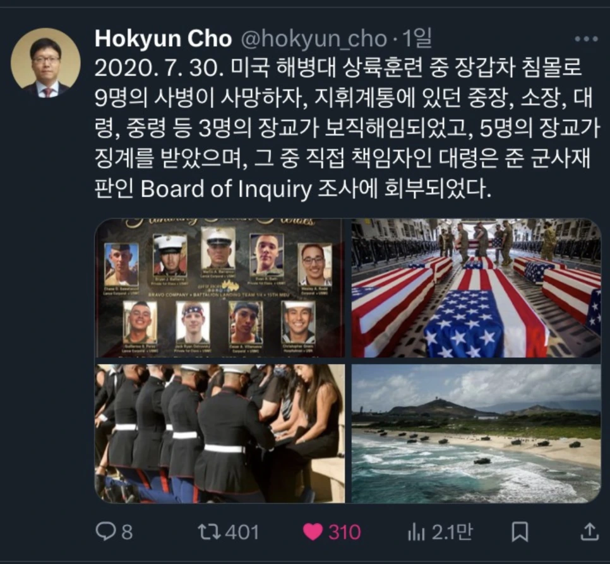Screen dimensions: 610x564
Task: Tap the 401 retweet count number
Action: tap(242, 532)
